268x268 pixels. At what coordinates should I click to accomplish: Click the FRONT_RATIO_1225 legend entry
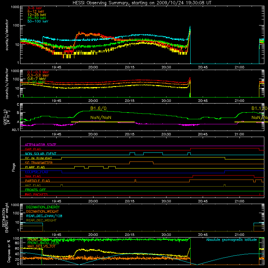coord(43,243)
